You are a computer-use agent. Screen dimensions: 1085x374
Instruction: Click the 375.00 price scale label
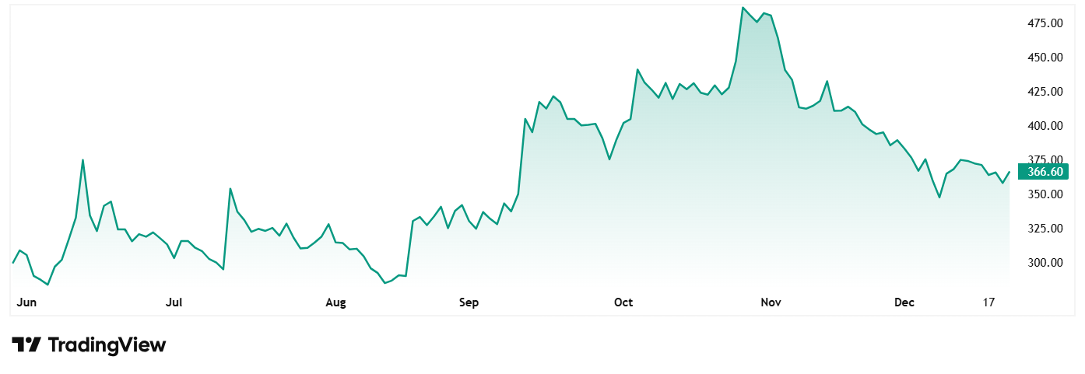(x=1045, y=160)
